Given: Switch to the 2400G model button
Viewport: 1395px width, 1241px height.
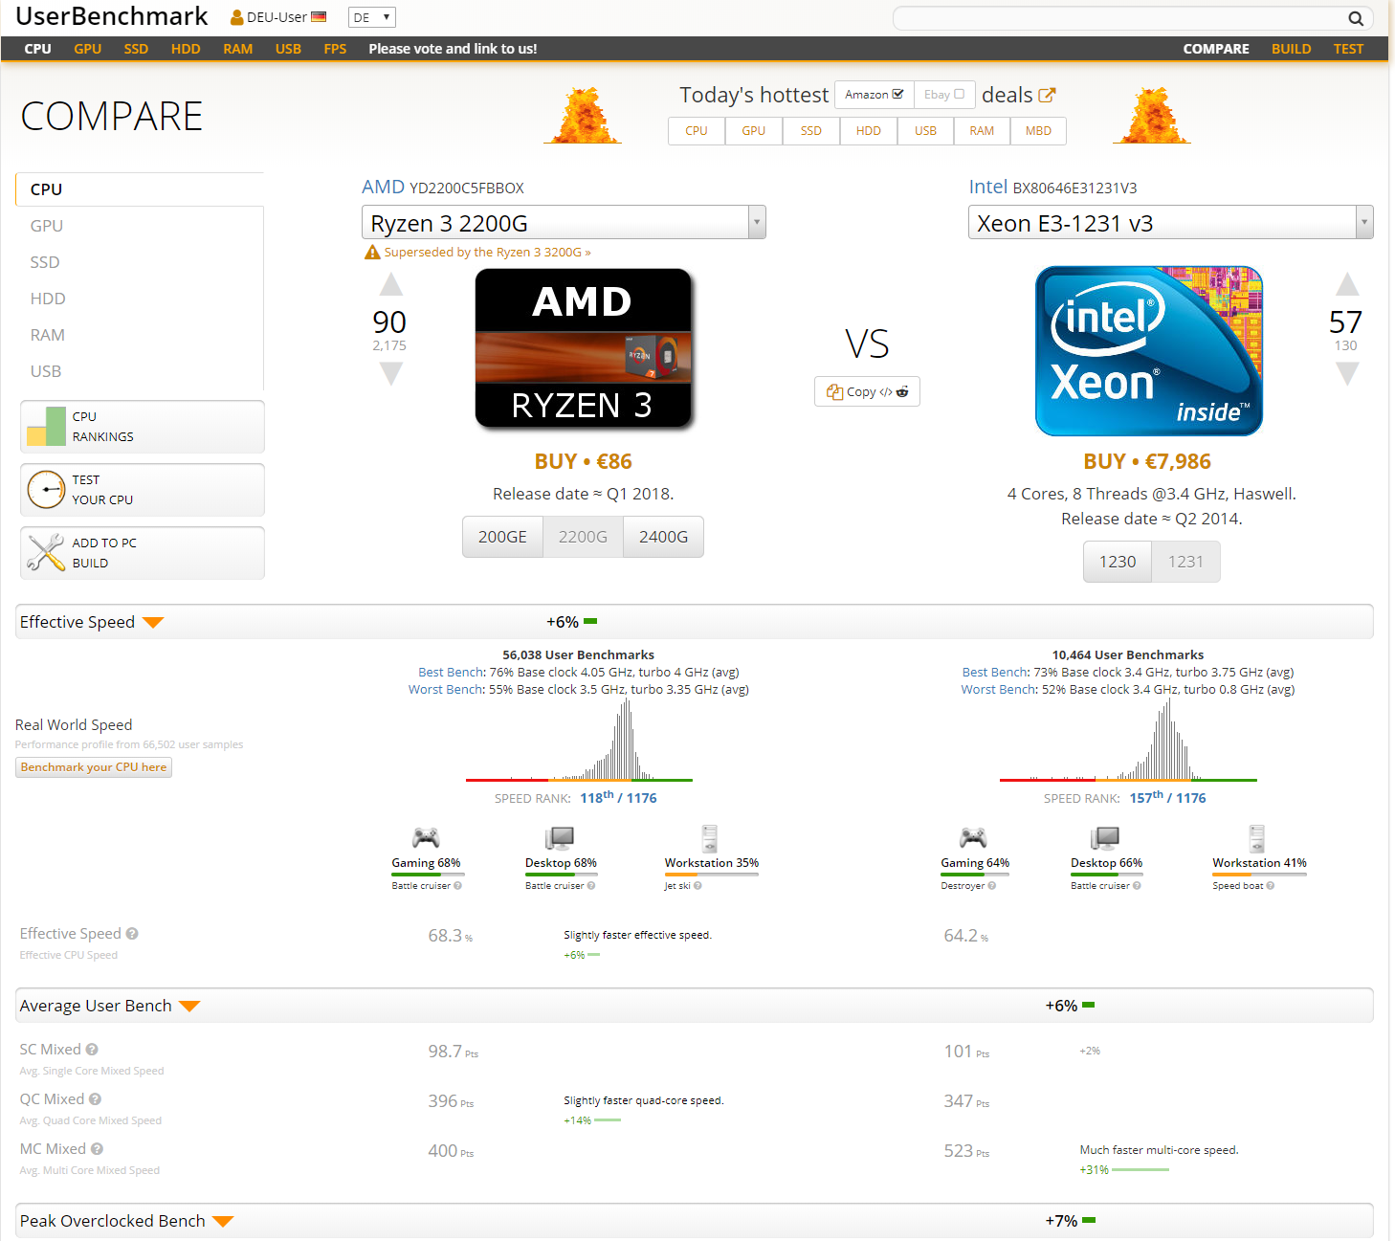Looking at the screenshot, I should pos(663,537).
